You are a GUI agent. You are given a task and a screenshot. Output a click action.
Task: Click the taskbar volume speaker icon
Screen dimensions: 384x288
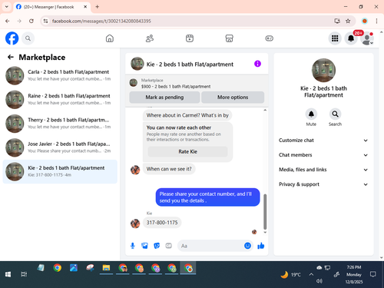[x=319, y=281]
